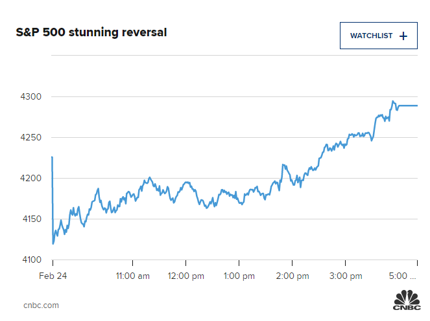Screen dimensions: 430x321
Task: Select the 4200 y-axis label
Action: 32,179
